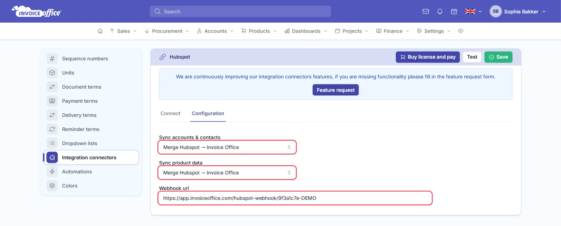Image resolution: width=561 pixels, height=226 pixels.
Task: Click the Reminder terms refresh icon
Action: [x=52, y=129]
